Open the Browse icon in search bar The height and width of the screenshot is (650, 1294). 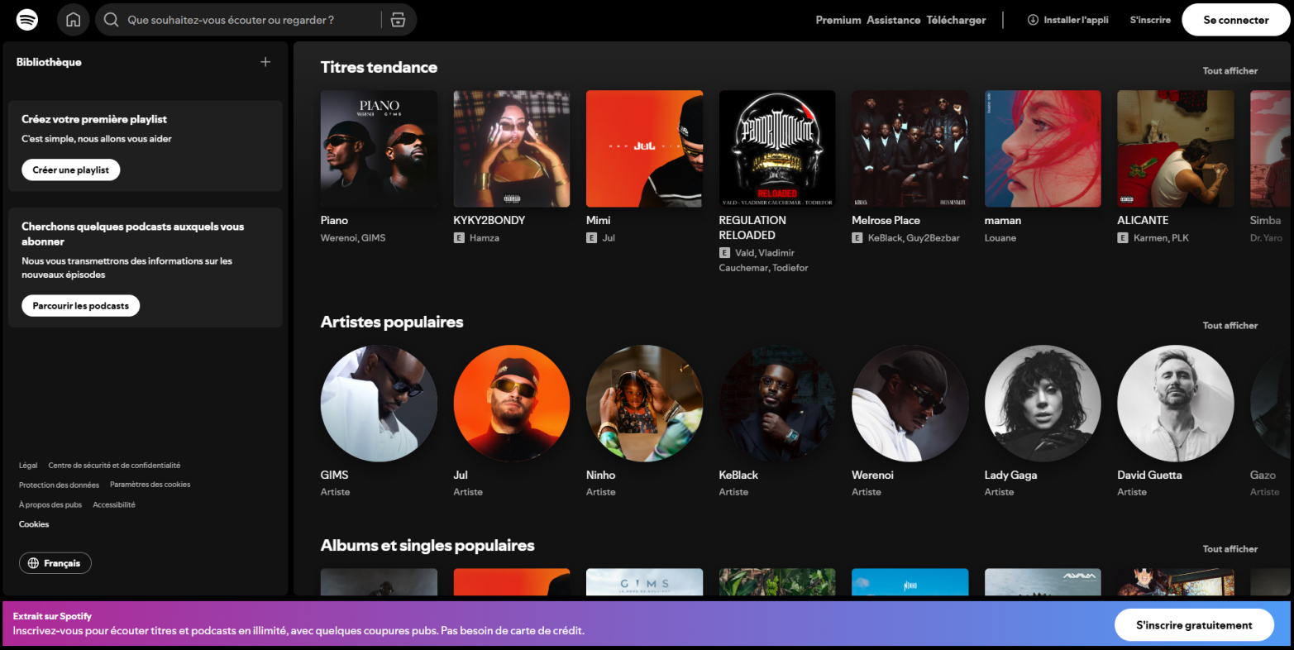click(x=398, y=20)
